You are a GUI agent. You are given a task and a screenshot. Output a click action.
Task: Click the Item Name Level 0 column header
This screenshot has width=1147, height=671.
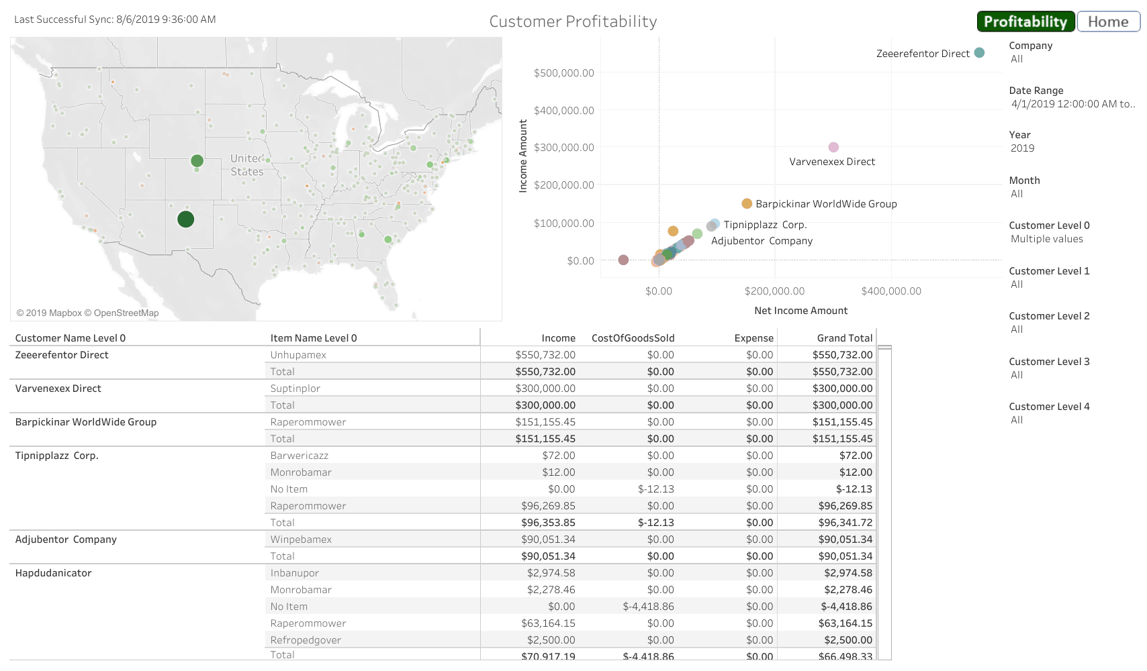[x=314, y=338]
